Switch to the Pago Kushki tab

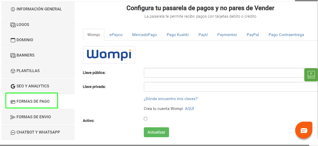pos(178,35)
